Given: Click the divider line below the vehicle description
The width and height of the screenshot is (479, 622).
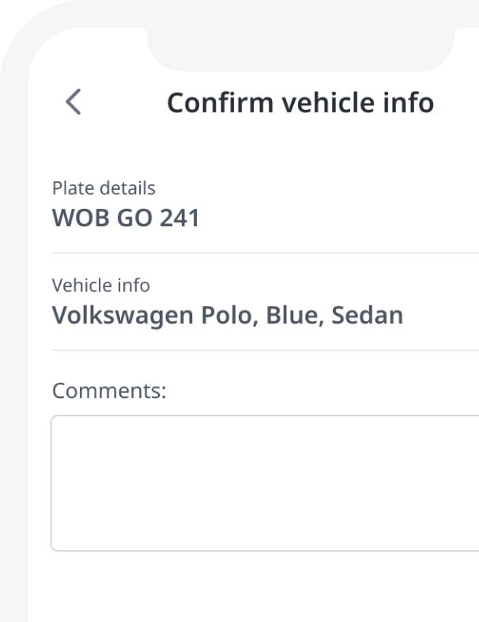Looking at the screenshot, I should [265, 350].
